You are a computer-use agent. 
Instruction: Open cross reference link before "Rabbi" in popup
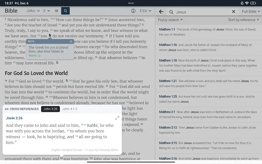pos(85,125)
